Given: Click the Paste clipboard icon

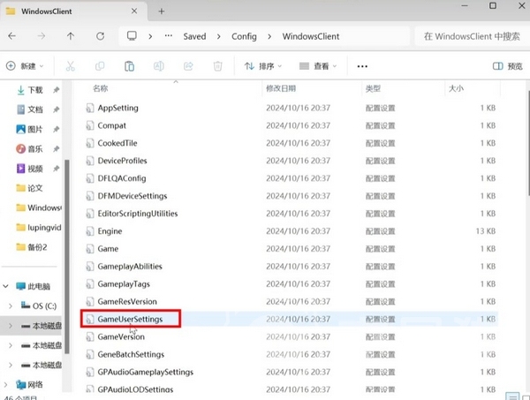Looking at the screenshot, I should click(x=129, y=66).
